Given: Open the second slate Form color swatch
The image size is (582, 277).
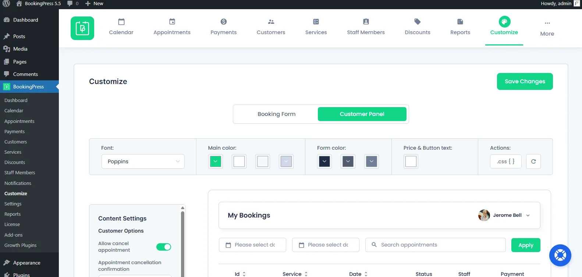Looking at the screenshot, I should pyautogui.click(x=348, y=161).
